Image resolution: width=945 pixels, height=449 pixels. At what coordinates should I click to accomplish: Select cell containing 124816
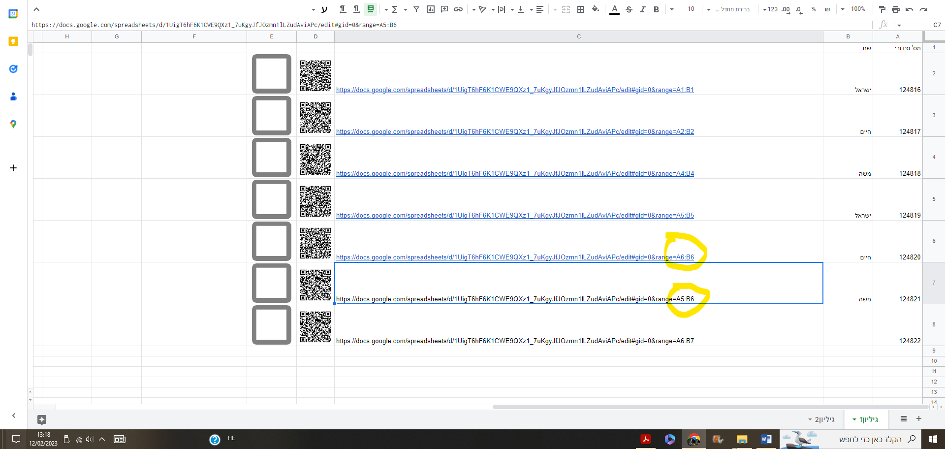point(898,74)
